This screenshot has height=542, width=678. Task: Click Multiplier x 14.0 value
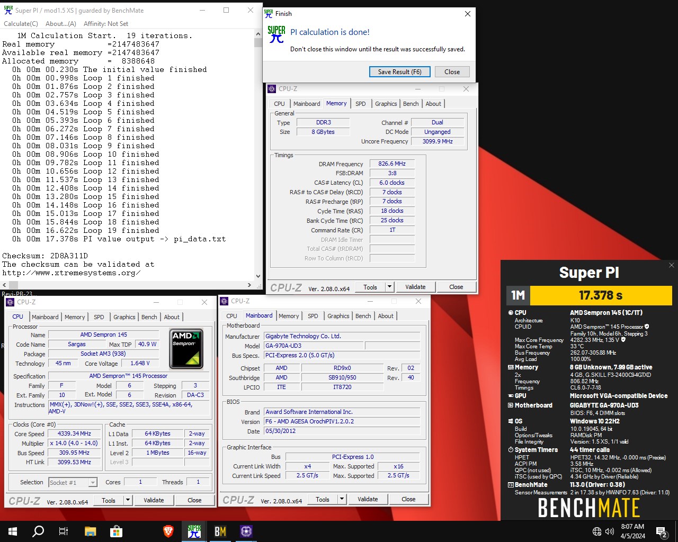click(x=75, y=443)
